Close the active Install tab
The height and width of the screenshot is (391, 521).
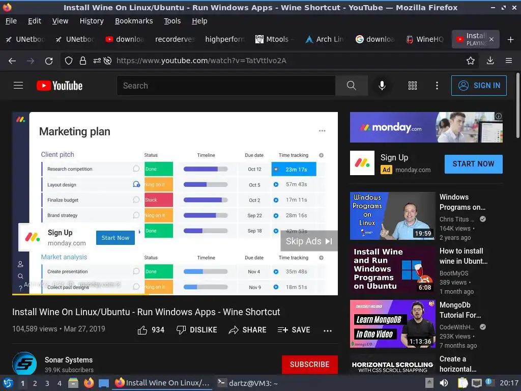coord(491,39)
